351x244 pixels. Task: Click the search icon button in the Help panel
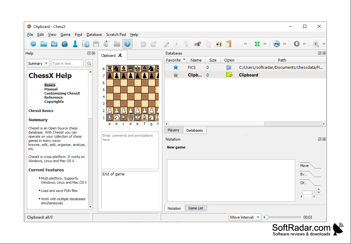tap(89, 63)
